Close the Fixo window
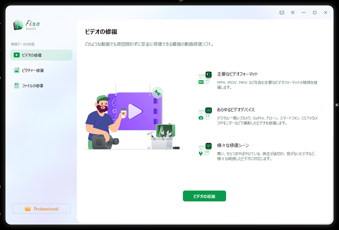The height and width of the screenshot is (230, 339). [326, 13]
